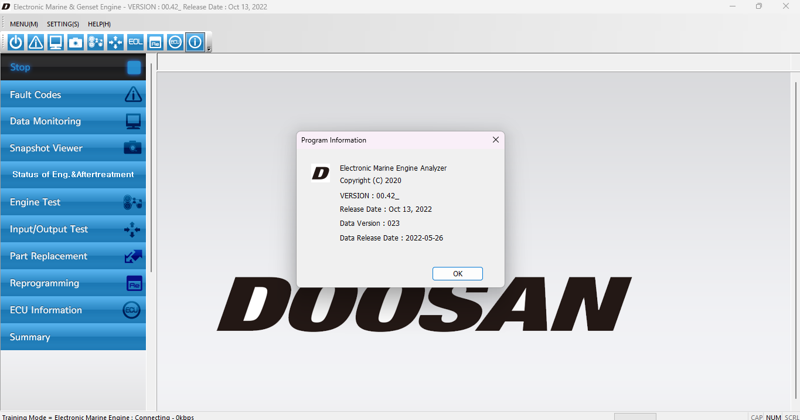Open Input/Output Test from the sidebar
800x420 pixels.
pos(73,229)
